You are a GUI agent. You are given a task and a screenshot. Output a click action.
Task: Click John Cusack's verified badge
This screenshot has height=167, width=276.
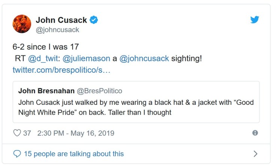(x=94, y=20)
